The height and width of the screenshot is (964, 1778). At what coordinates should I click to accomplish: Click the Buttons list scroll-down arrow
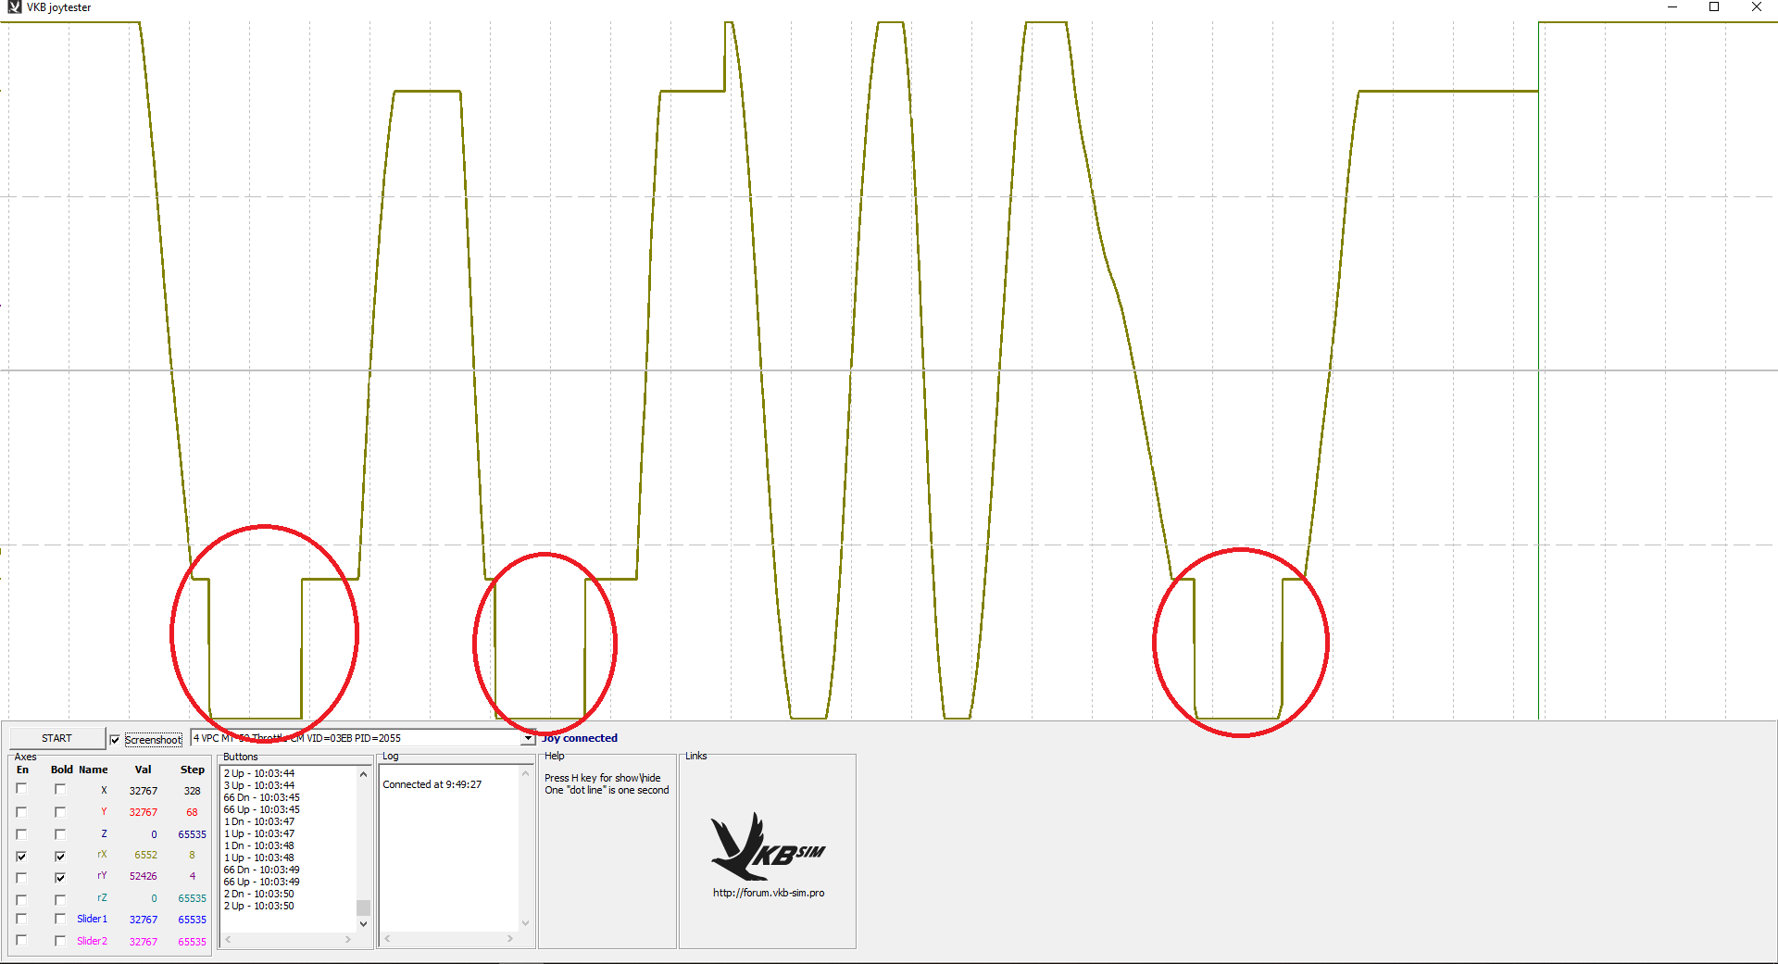click(x=363, y=923)
